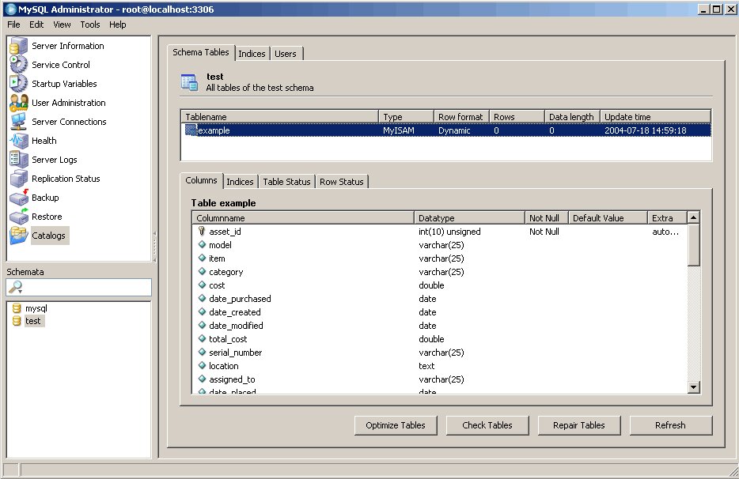This screenshot has width=739, height=479.
Task: Click the diamond icon beside cost column
Action: click(x=202, y=285)
